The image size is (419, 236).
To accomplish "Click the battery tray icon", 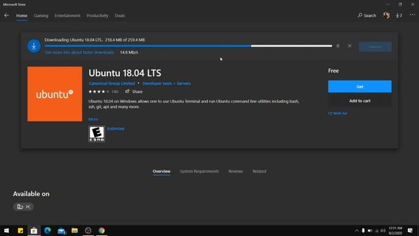I will [x=370, y=231].
